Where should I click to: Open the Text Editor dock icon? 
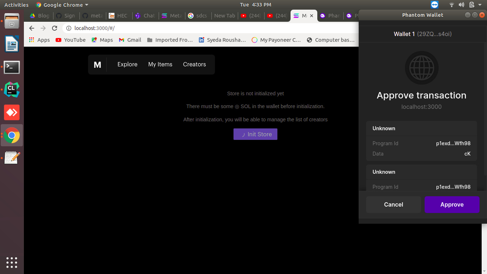12,158
